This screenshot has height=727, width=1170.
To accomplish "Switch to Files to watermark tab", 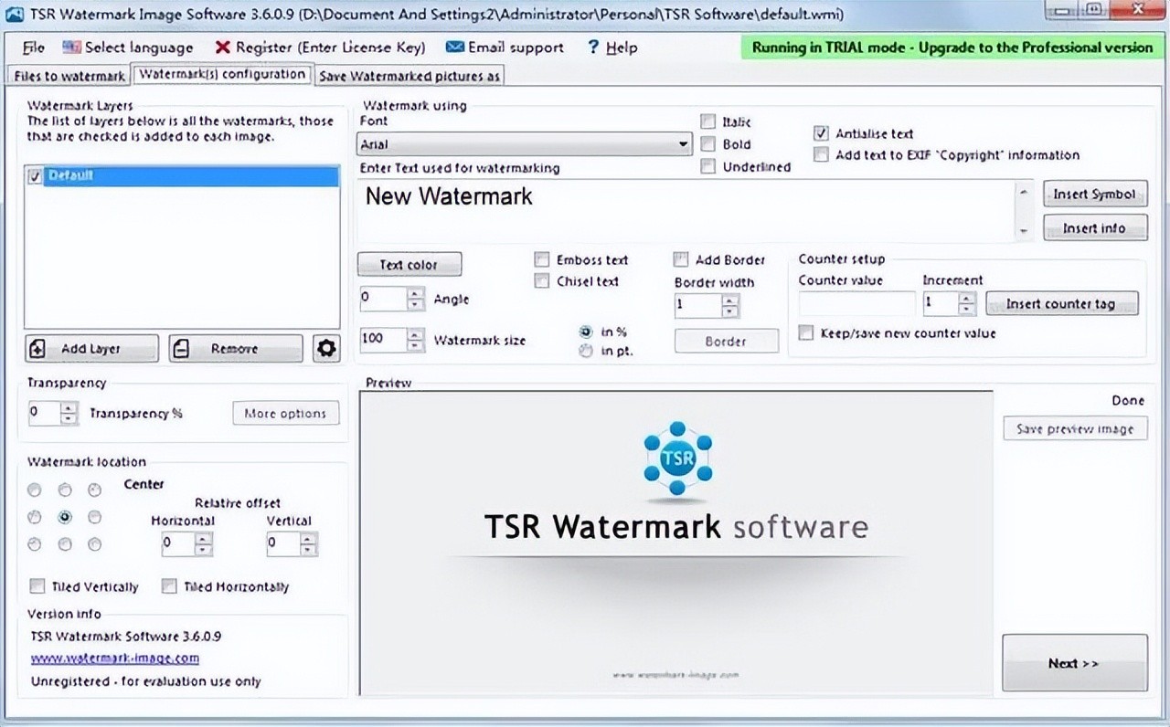I will click(x=69, y=76).
